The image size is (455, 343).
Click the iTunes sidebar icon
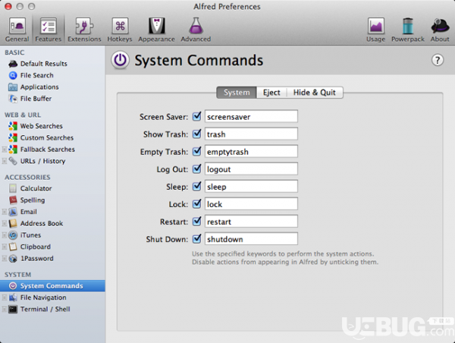[x=13, y=235]
